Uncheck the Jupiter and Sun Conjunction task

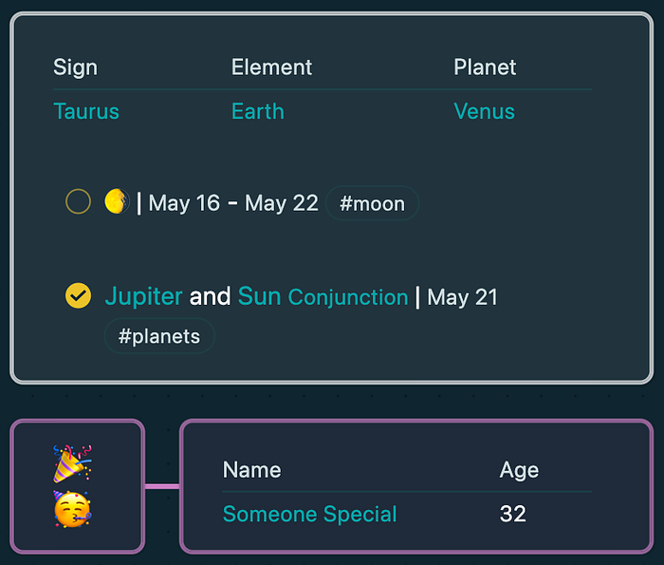click(x=78, y=296)
